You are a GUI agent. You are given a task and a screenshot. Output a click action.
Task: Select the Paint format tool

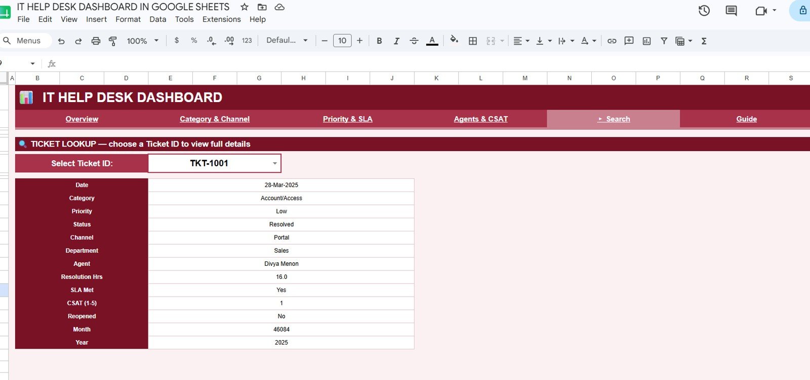tap(113, 41)
